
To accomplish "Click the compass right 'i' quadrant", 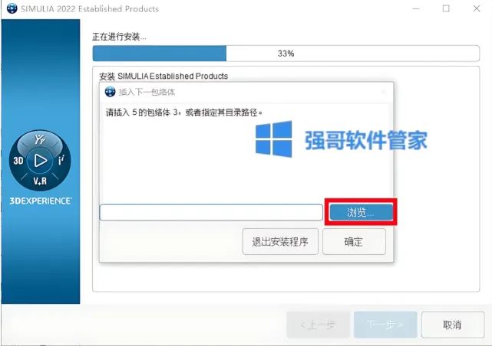I will (61, 160).
